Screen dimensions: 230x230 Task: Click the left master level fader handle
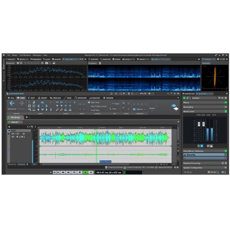tap(199, 124)
